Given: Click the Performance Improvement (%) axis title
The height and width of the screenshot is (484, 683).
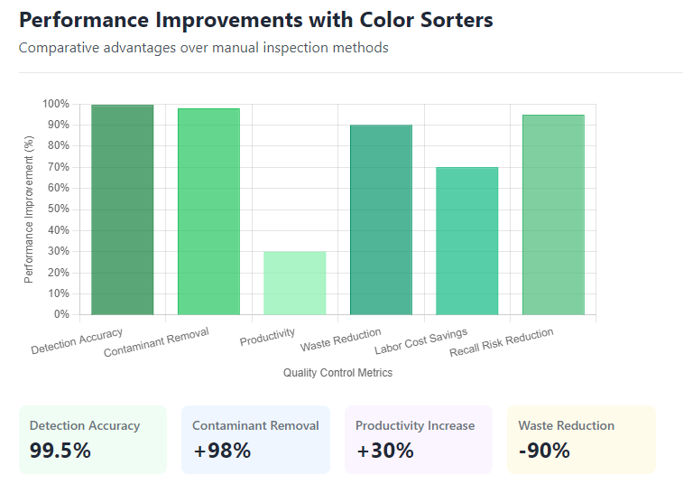Looking at the screenshot, I should click(28, 209).
